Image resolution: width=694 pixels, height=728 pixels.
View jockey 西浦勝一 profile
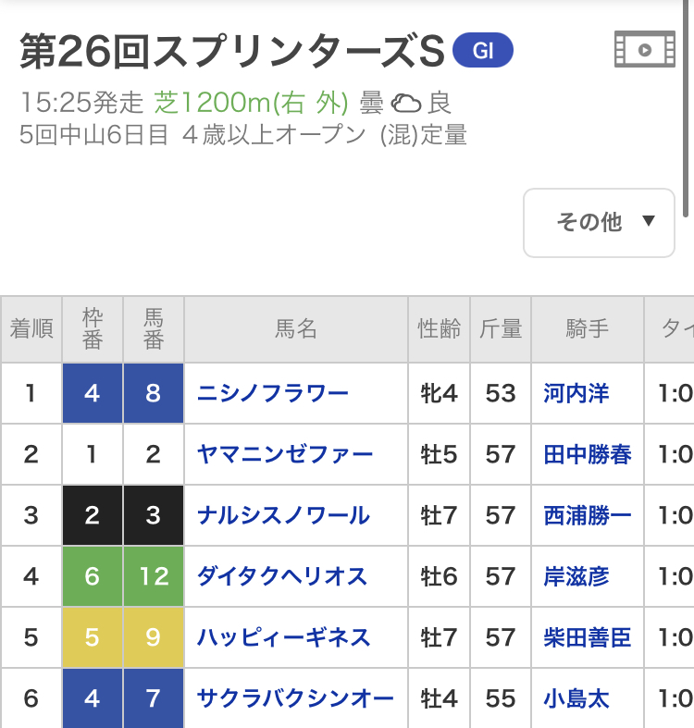[588, 515]
